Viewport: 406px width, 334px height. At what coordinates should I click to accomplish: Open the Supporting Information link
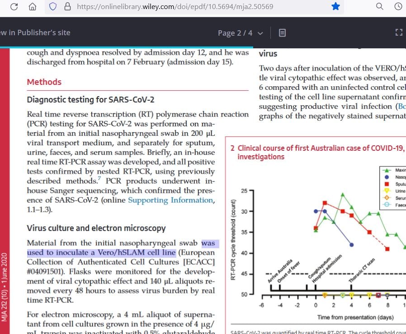[170, 200]
